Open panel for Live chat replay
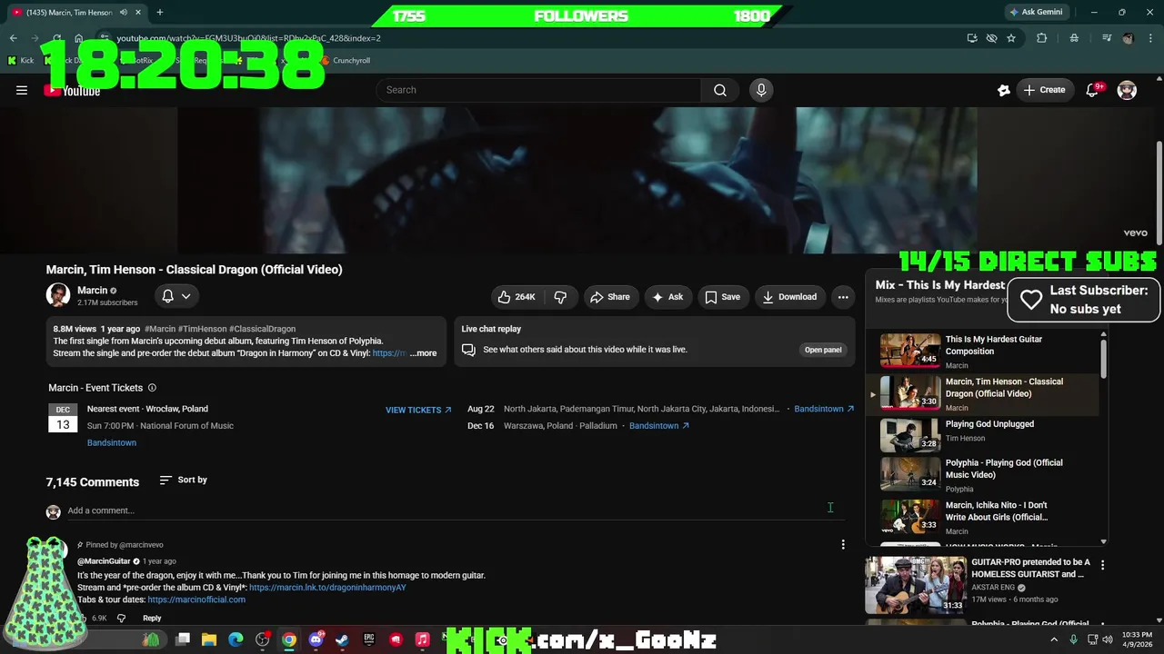The height and width of the screenshot is (654, 1164). pyautogui.click(x=823, y=350)
